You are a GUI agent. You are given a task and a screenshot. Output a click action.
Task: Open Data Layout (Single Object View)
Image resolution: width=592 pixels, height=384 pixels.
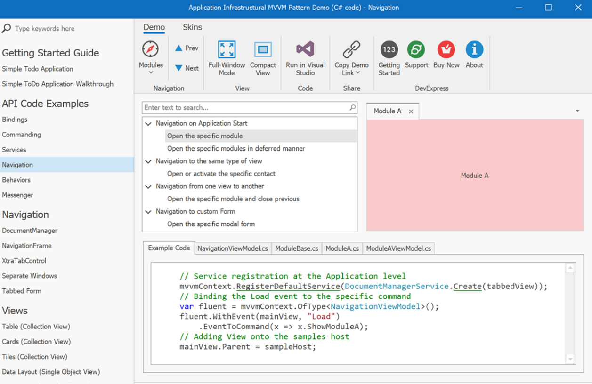click(x=51, y=372)
